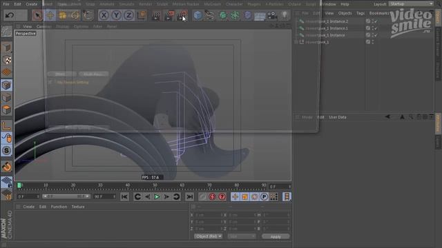Viewport: 442px width, 248px height.
Task: Open viewport View menu
Action: point(27,26)
